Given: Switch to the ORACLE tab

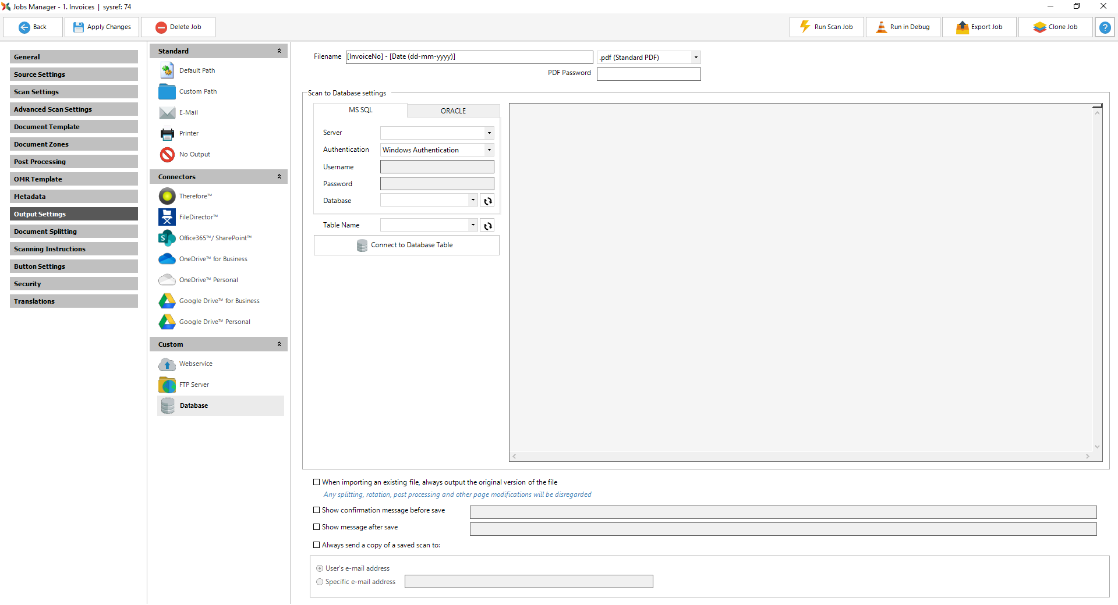Looking at the screenshot, I should click(x=453, y=111).
